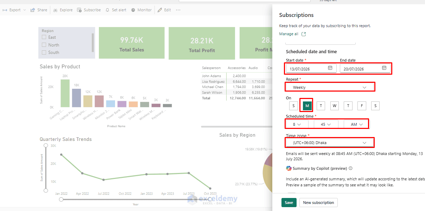This screenshot has width=425, height=211.
Task: Click the Oct 2023 line chart point
Action: [210, 188]
